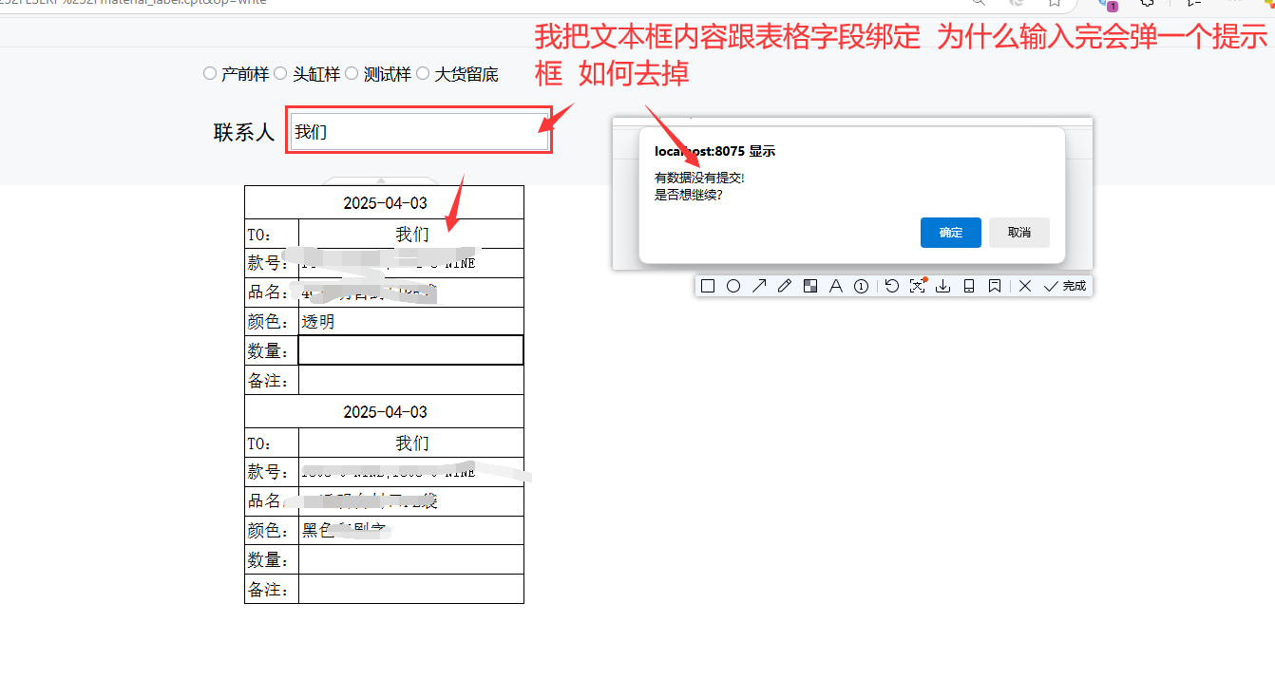This screenshot has width=1275, height=679.
Task: Choose the 测试样 radio option
Action: 352,73
